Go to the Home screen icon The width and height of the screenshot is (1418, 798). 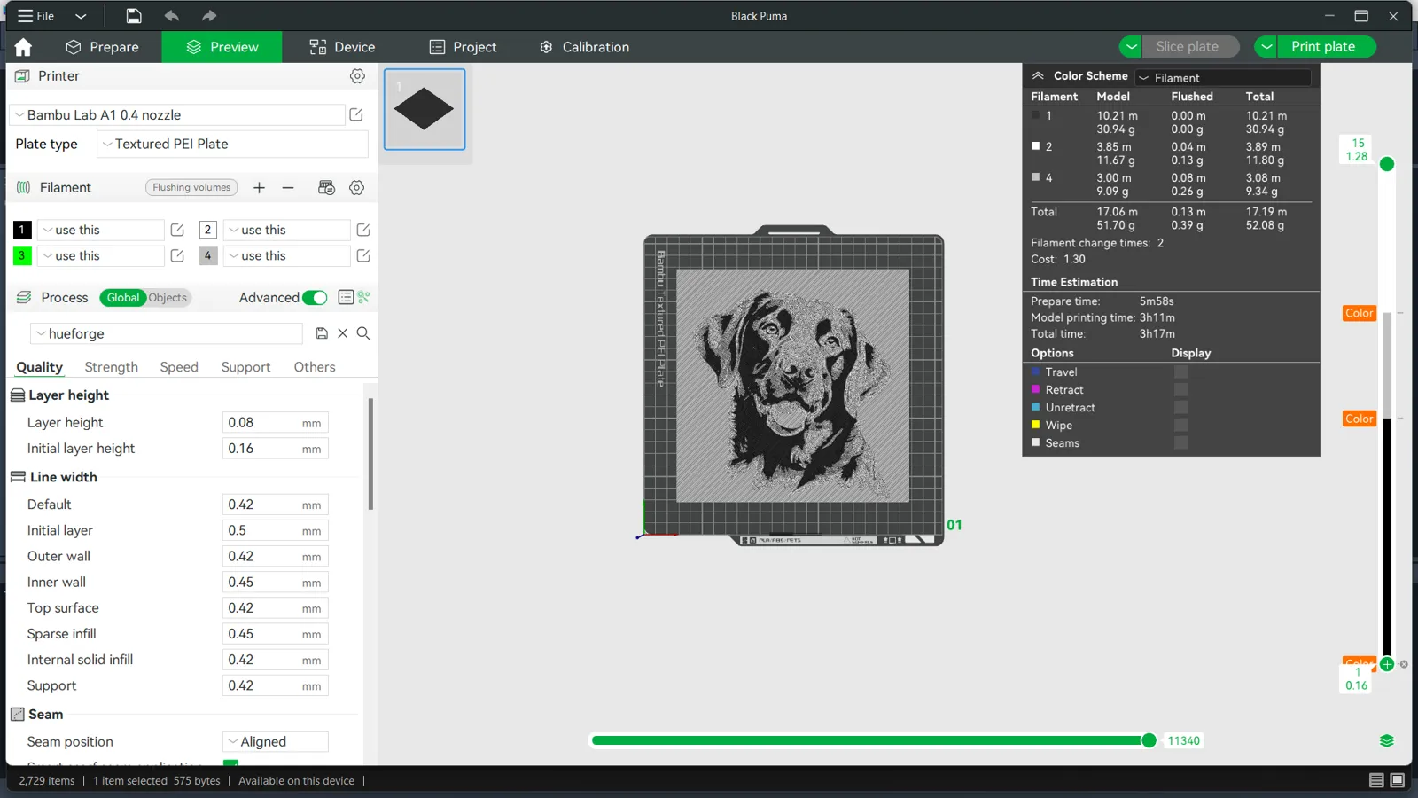23,47
